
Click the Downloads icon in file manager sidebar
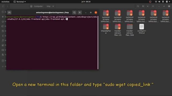3,36
